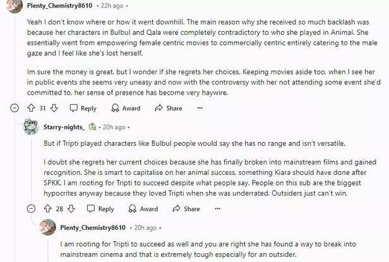This screenshot has width=389, height=262.
Task: Share the top comment
Action: (x=168, y=108)
